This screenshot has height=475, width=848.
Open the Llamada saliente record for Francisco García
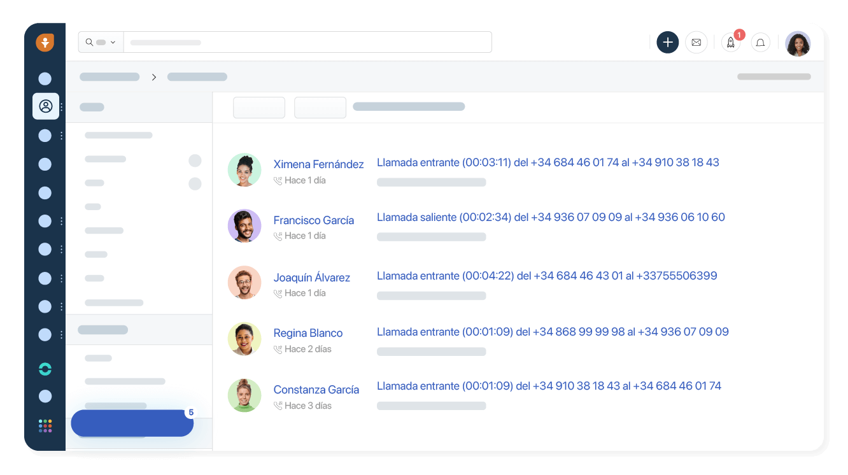click(551, 217)
